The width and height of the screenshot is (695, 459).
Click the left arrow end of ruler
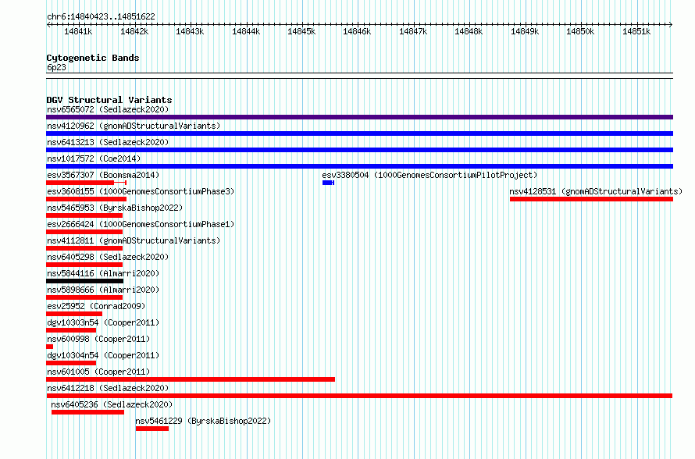(48, 24)
